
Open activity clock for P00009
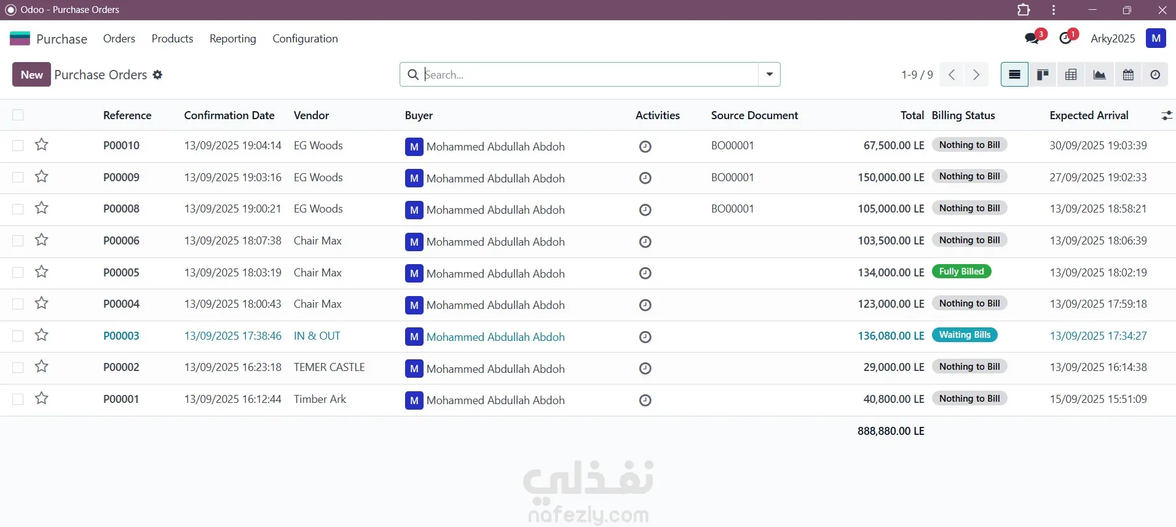tap(645, 178)
